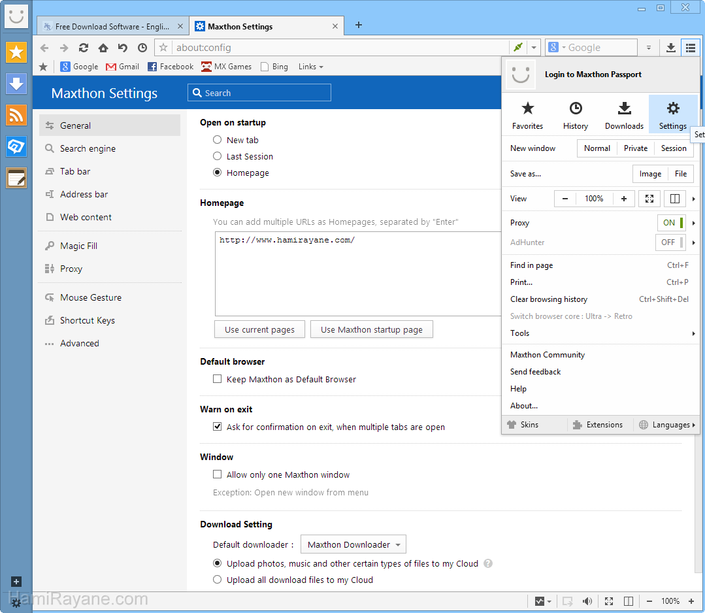Open the Search engine settings section
Viewport: 705px width, 613px height.
pos(110,148)
